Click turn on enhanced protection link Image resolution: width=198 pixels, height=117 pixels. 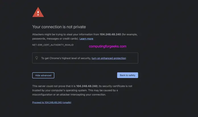(109, 58)
